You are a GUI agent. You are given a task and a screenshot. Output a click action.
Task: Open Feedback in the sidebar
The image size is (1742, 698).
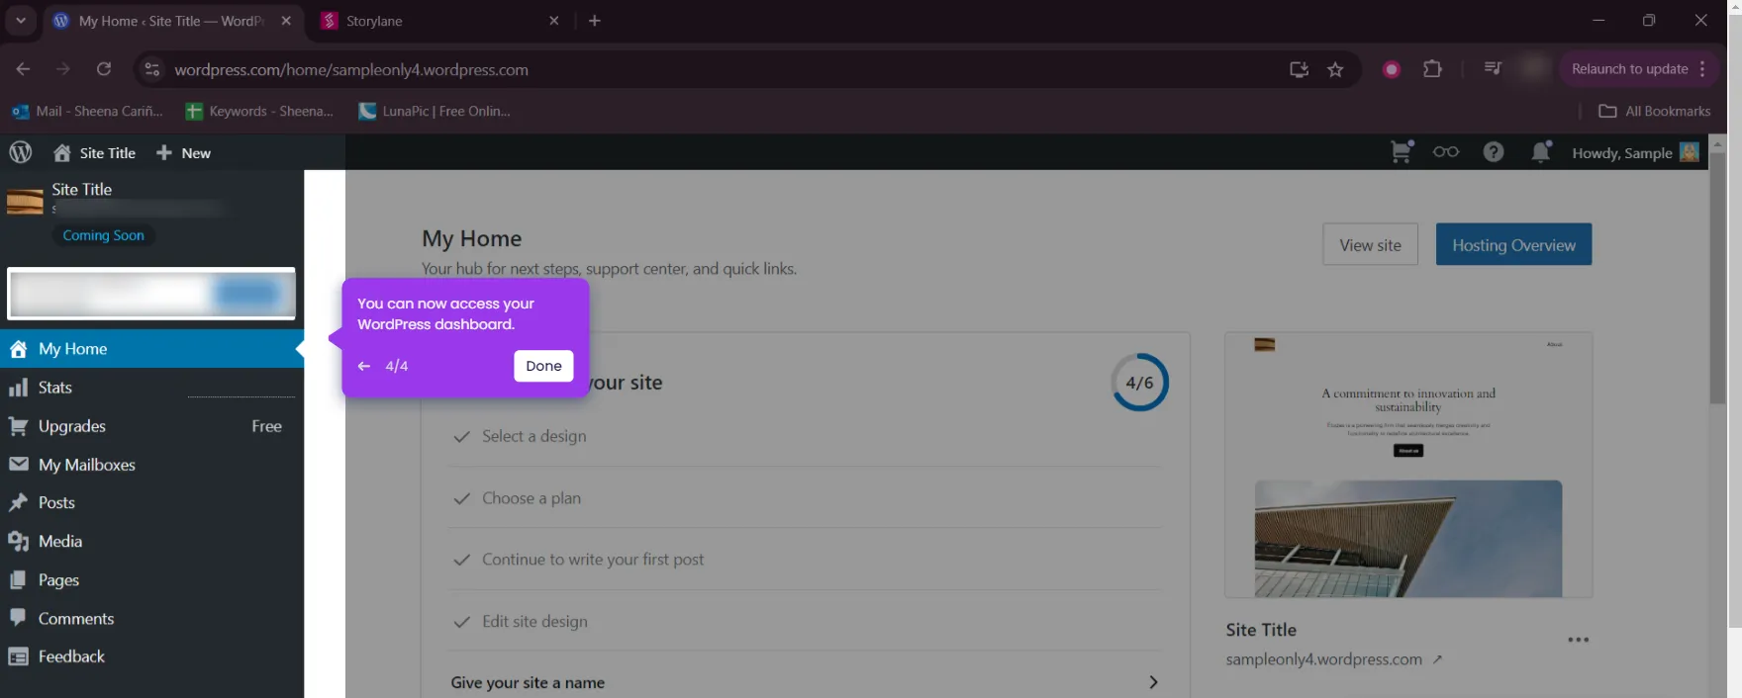point(151,656)
